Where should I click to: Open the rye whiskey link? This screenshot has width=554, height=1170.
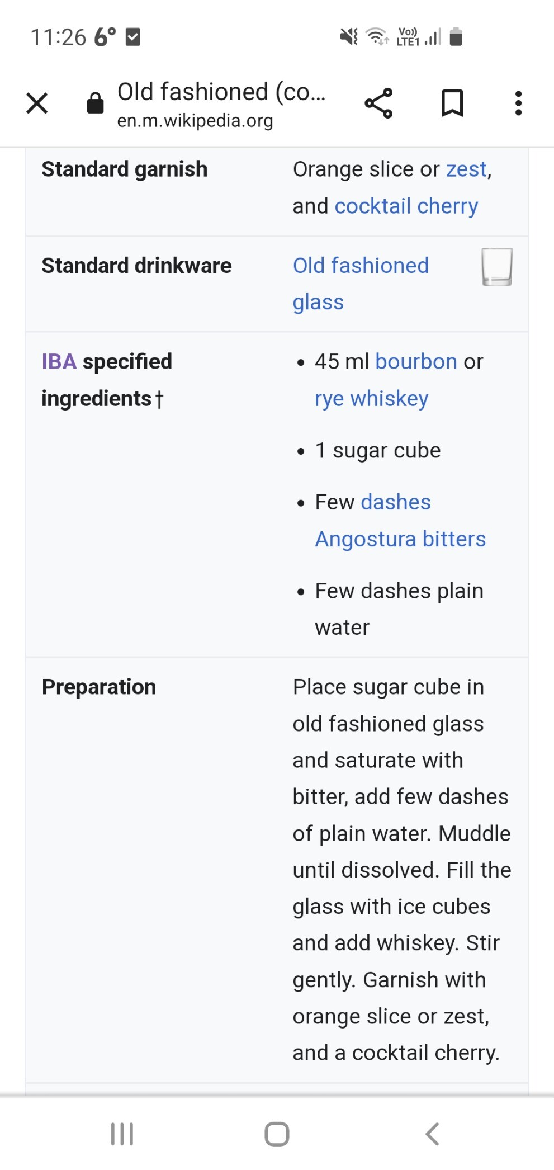tap(371, 399)
